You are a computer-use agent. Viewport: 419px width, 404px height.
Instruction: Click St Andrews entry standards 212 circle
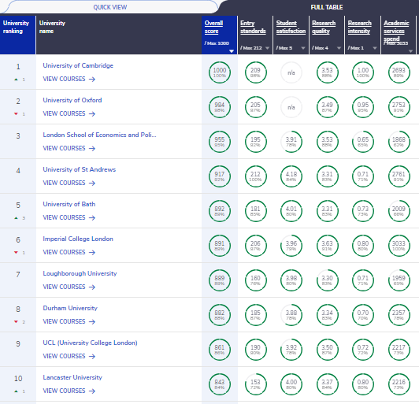pos(255,176)
